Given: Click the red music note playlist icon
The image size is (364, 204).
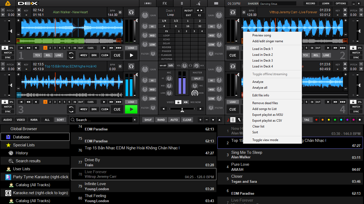Looking at the screenshot, I should click(228, 120).
